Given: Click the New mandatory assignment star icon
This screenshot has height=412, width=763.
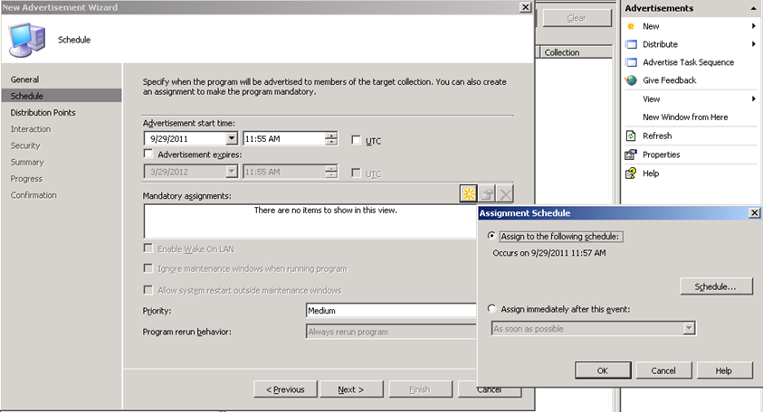Looking at the screenshot, I should [469, 194].
